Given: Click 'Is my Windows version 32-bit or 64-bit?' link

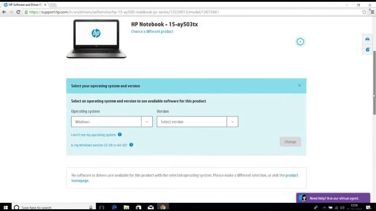Looking at the screenshot, I should 99,145.
